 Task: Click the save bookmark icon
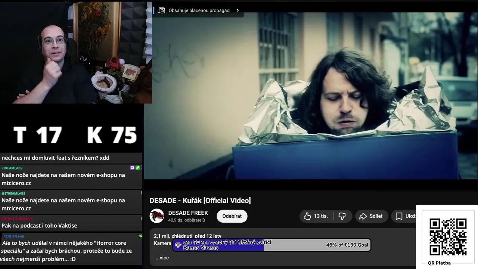tap(399, 216)
